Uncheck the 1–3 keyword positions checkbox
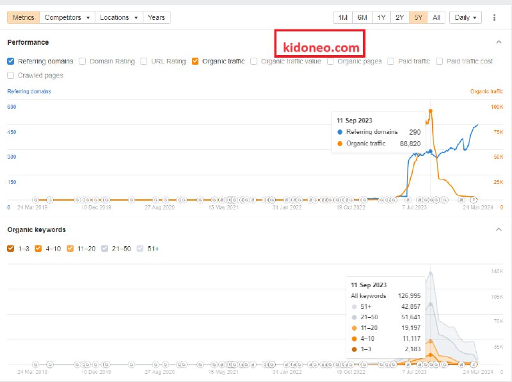The image size is (512, 382). point(11,249)
